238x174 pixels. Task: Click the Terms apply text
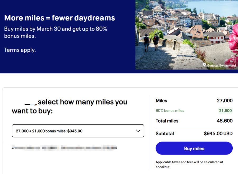coord(20,50)
